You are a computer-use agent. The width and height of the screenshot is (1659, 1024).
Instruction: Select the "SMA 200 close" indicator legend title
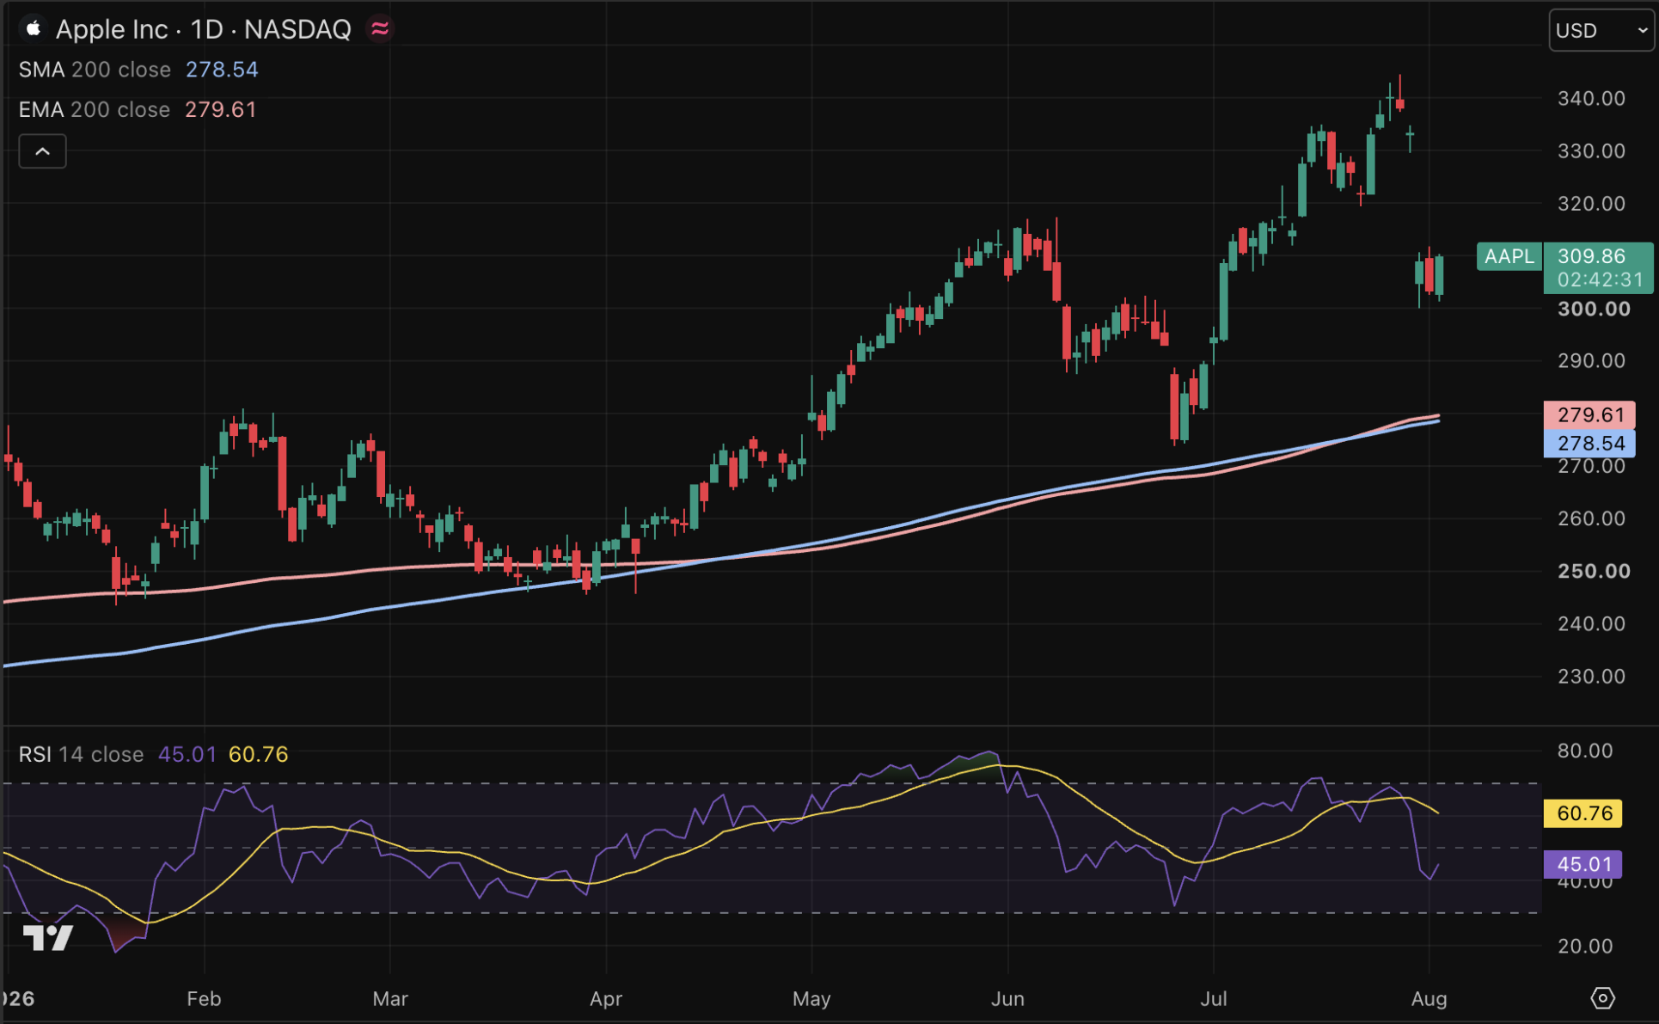[95, 70]
